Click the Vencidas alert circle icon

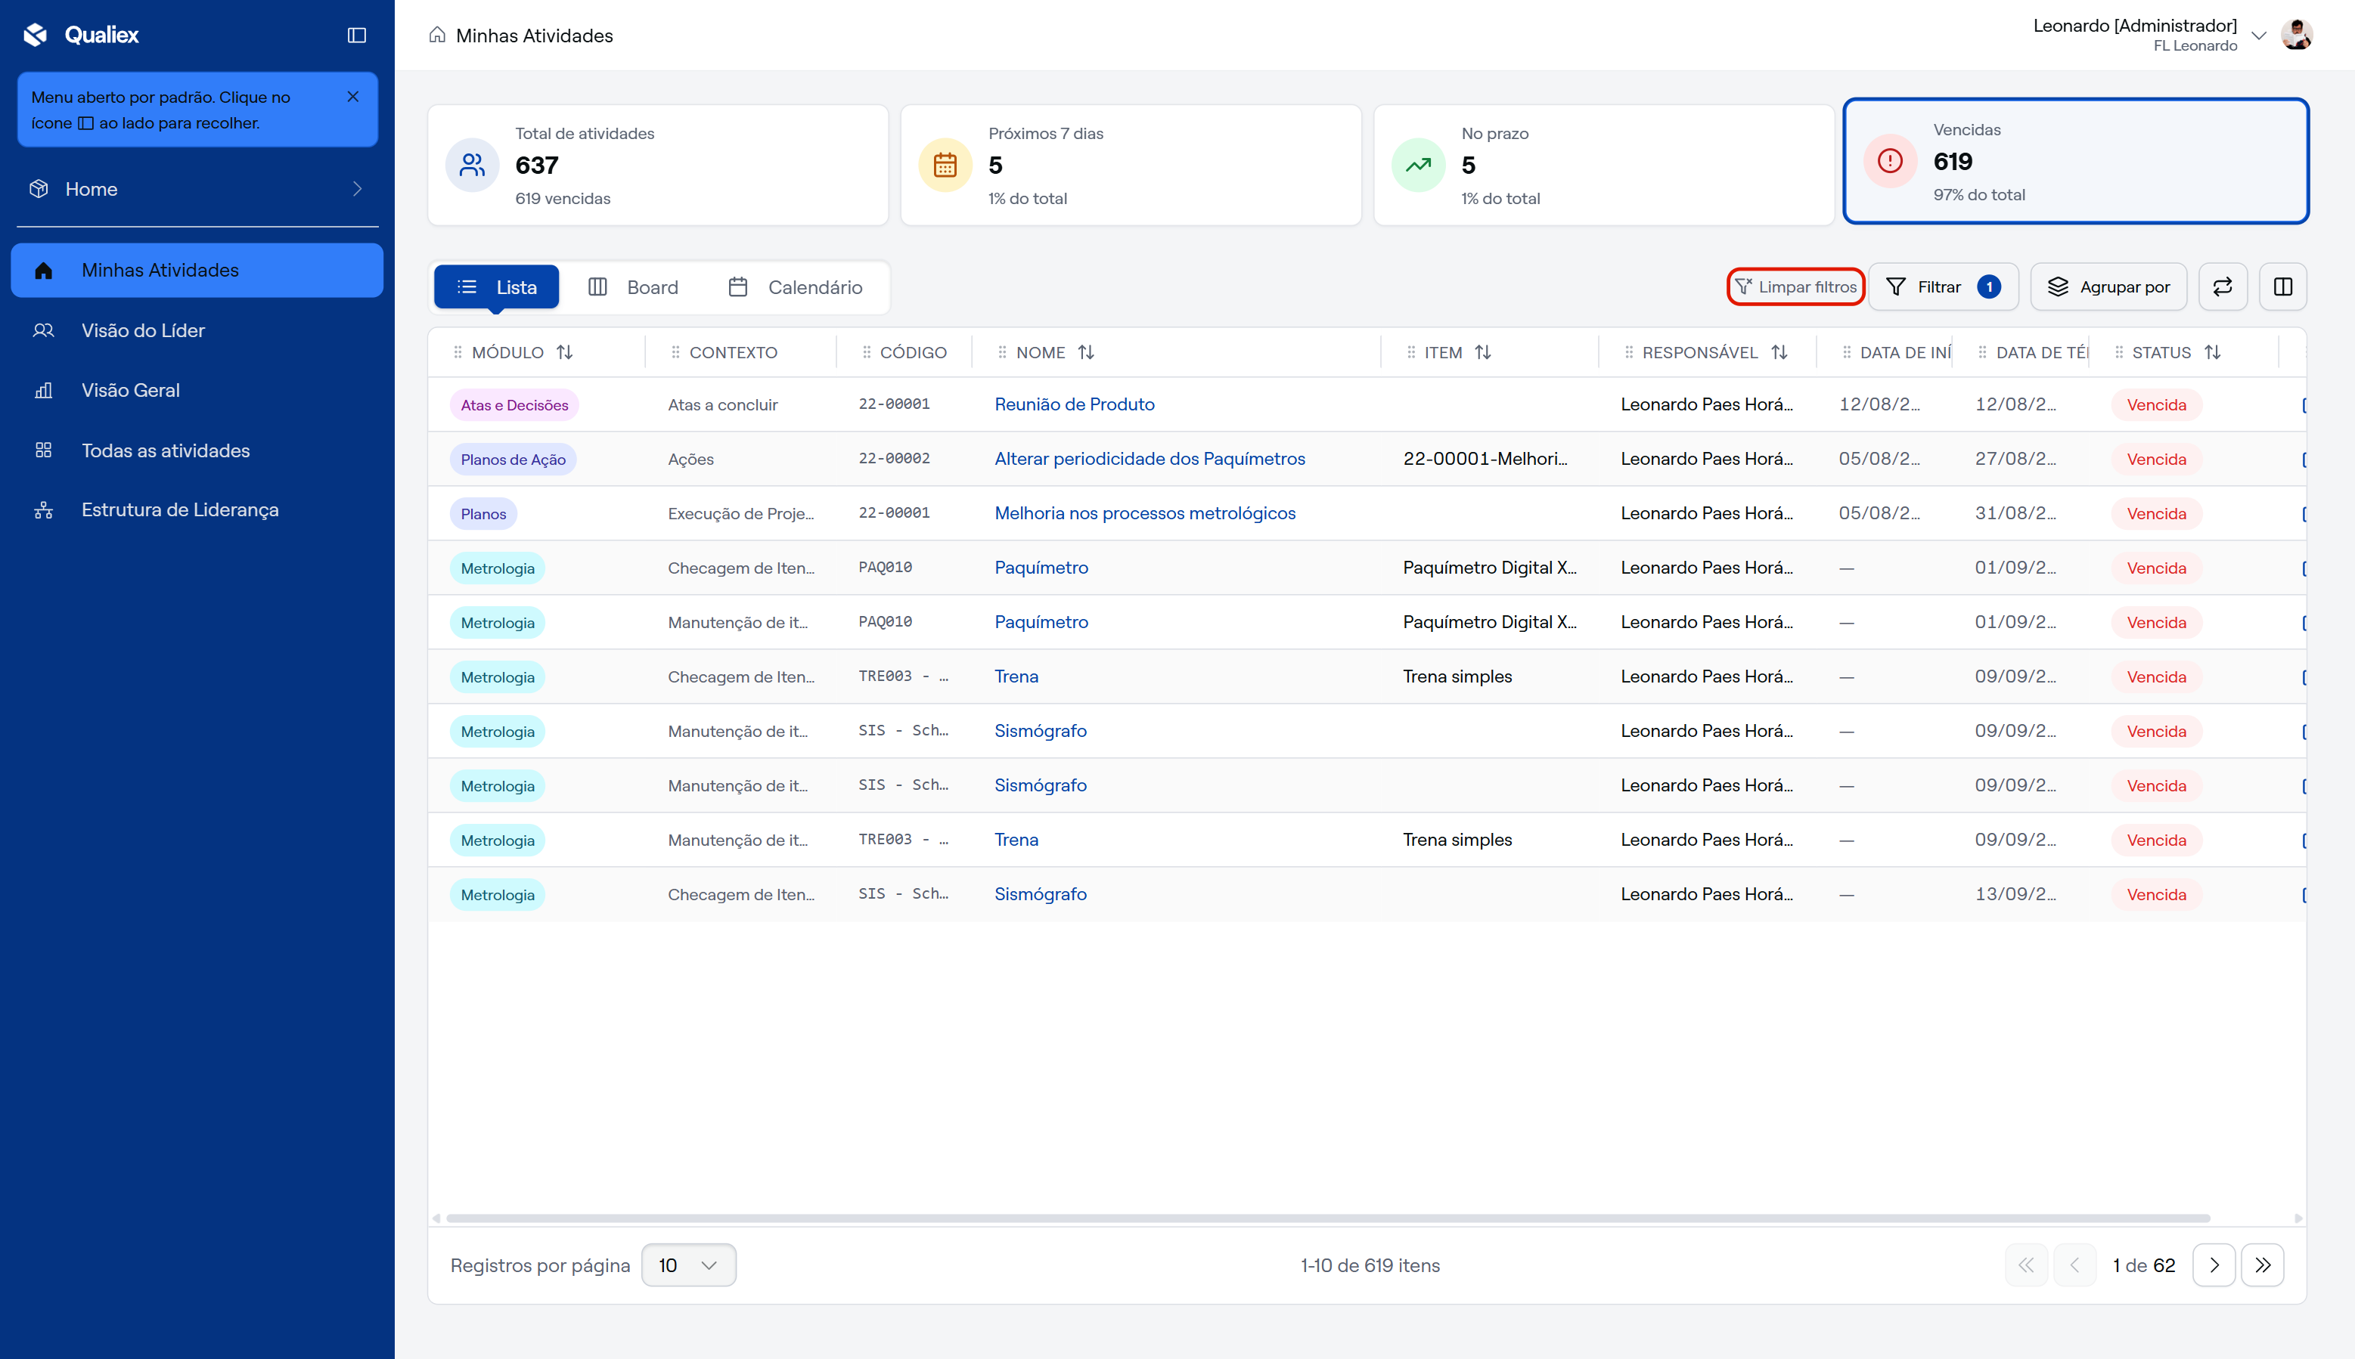(x=1890, y=162)
